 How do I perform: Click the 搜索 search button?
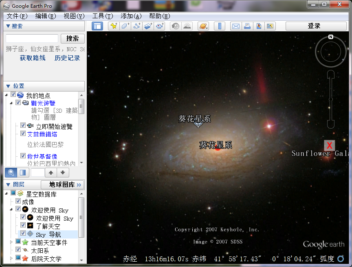[x=73, y=39]
